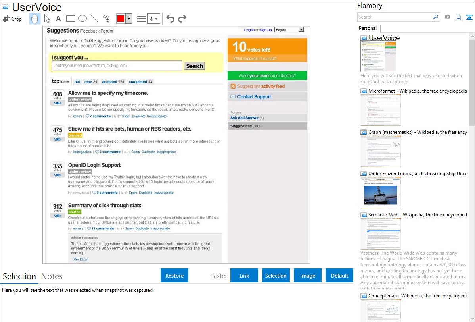475x322 pixels.
Task: Select the UserVoice thumbnail in list
Action: pos(378,57)
